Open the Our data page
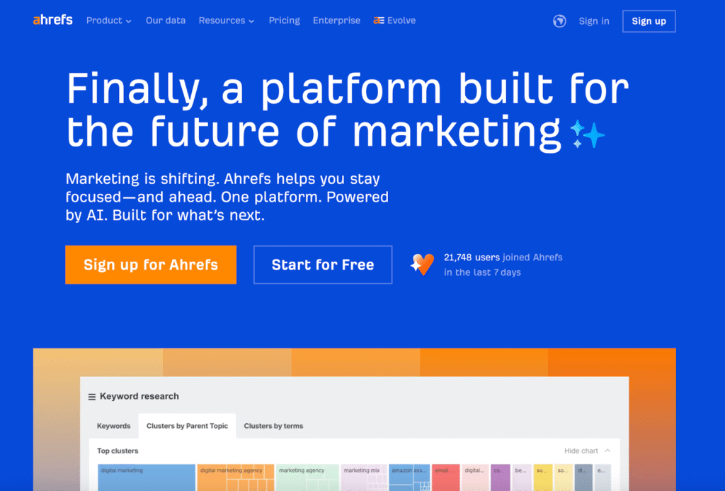This screenshot has width=725, height=491. click(x=166, y=21)
